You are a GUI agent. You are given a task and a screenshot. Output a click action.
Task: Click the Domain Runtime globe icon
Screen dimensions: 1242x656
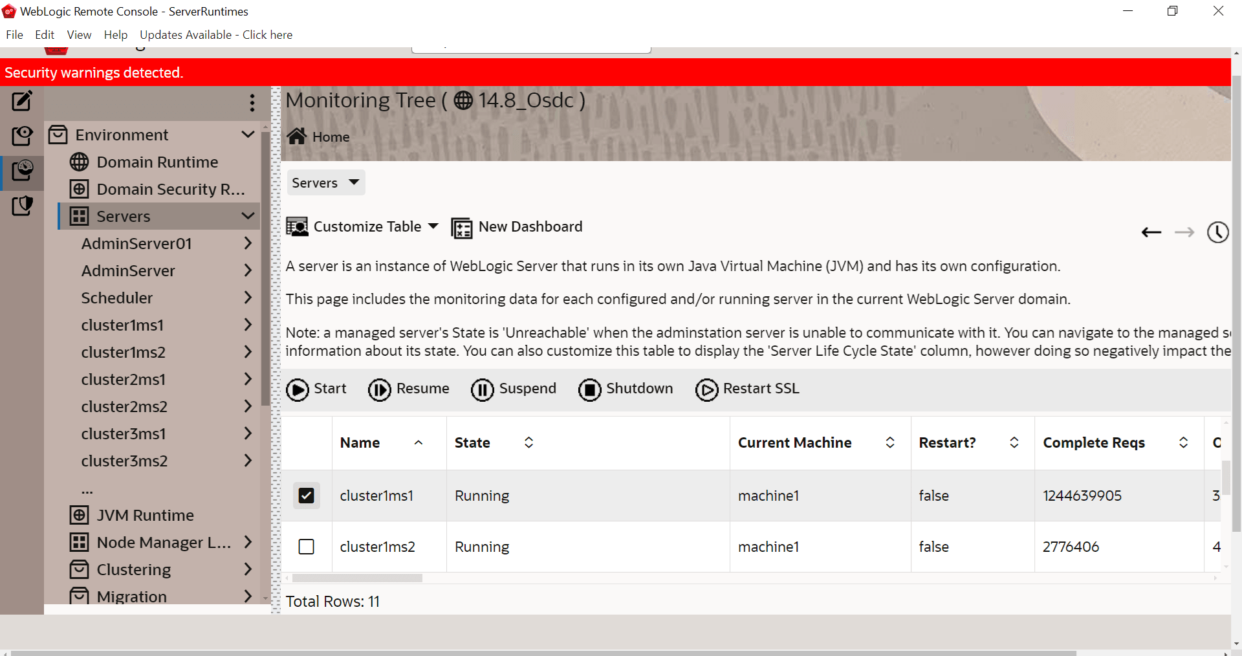click(x=79, y=162)
